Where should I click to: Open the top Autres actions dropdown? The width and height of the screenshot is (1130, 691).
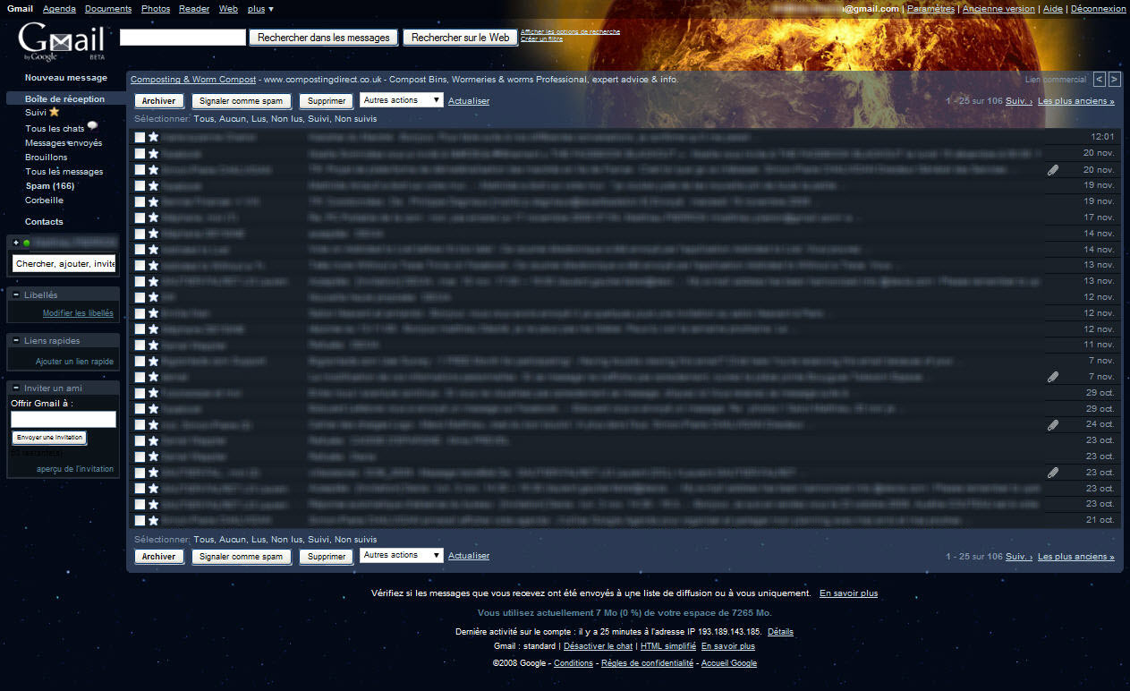[x=401, y=100]
